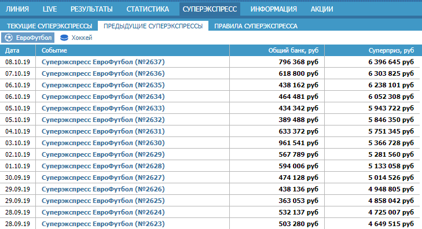The width and height of the screenshot is (422, 229).
Task: Click the superprize 6 052 308 руб
Action: click(x=391, y=97)
